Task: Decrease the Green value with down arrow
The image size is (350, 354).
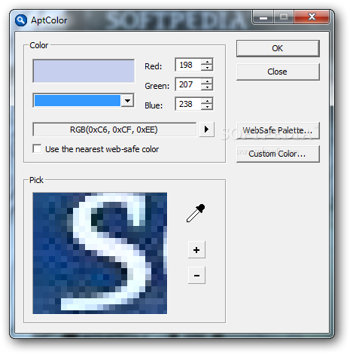Action: [x=207, y=87]
